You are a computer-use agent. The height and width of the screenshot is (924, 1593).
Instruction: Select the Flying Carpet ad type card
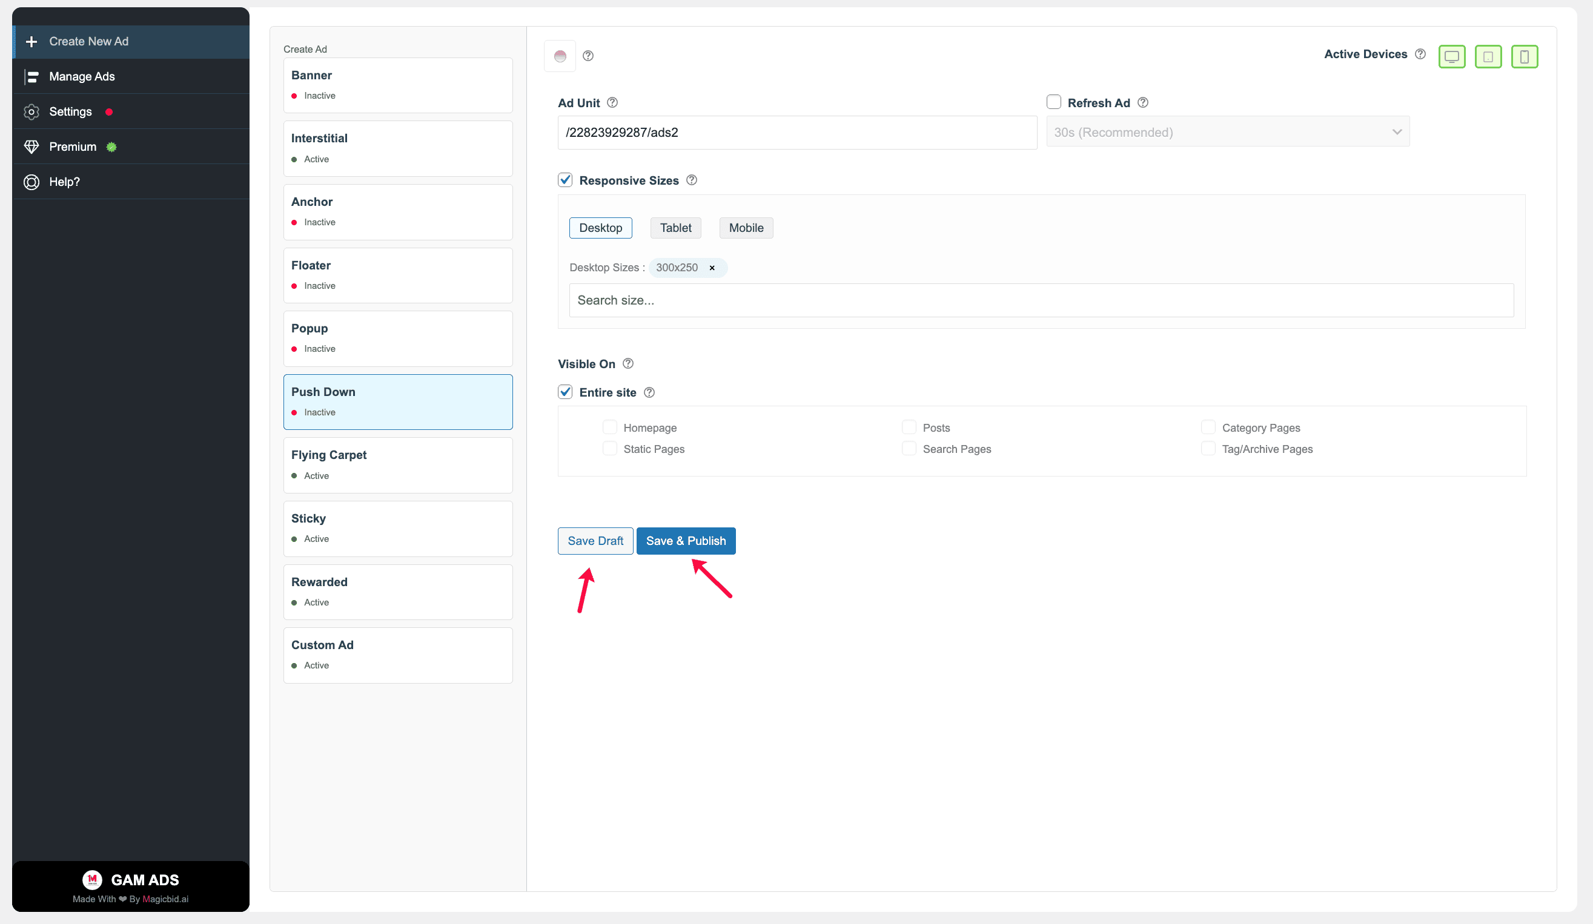[x=399, y=465]
